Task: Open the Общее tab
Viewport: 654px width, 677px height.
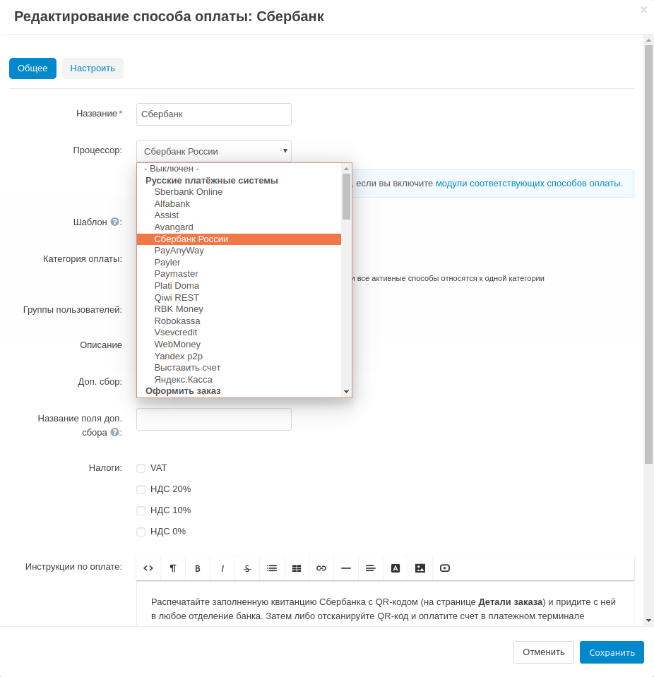Action: tap(32, 68)
